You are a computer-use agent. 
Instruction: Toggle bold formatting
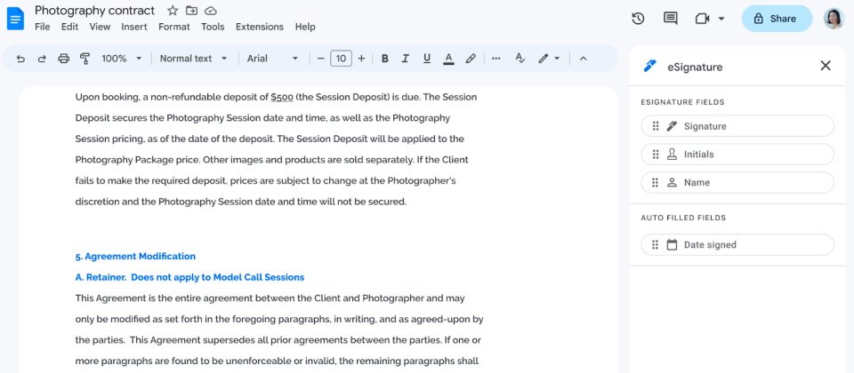click(384, 59)
